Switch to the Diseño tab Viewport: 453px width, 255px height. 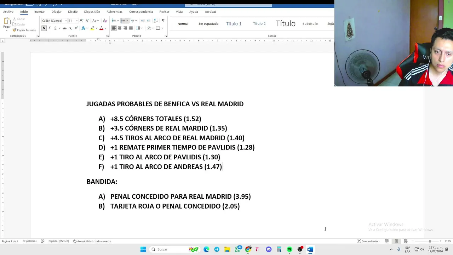click(x=73, y=12)
